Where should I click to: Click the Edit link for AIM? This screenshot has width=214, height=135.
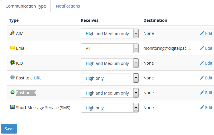209,33
